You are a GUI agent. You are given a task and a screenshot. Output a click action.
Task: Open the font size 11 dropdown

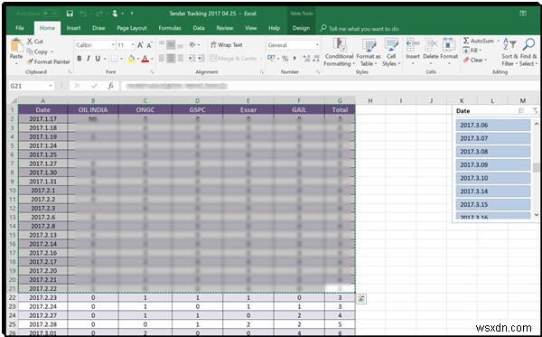(x=133, y=45)
